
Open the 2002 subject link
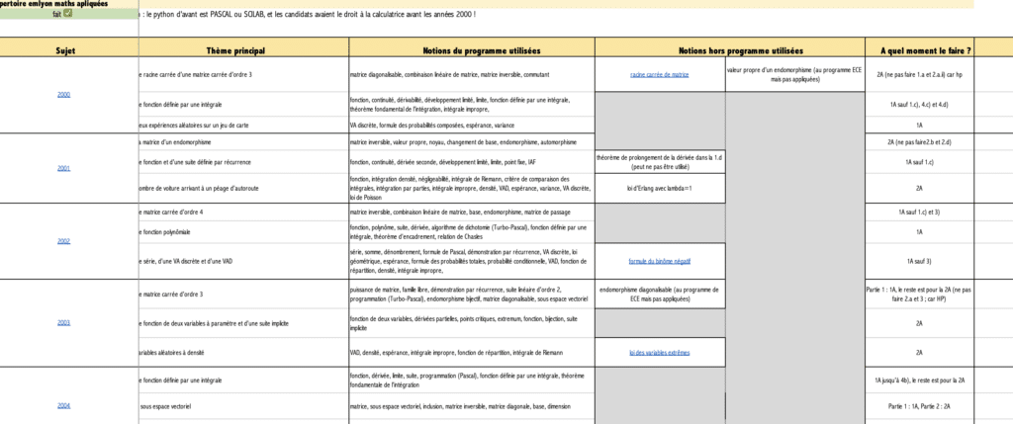pos(64,241)
